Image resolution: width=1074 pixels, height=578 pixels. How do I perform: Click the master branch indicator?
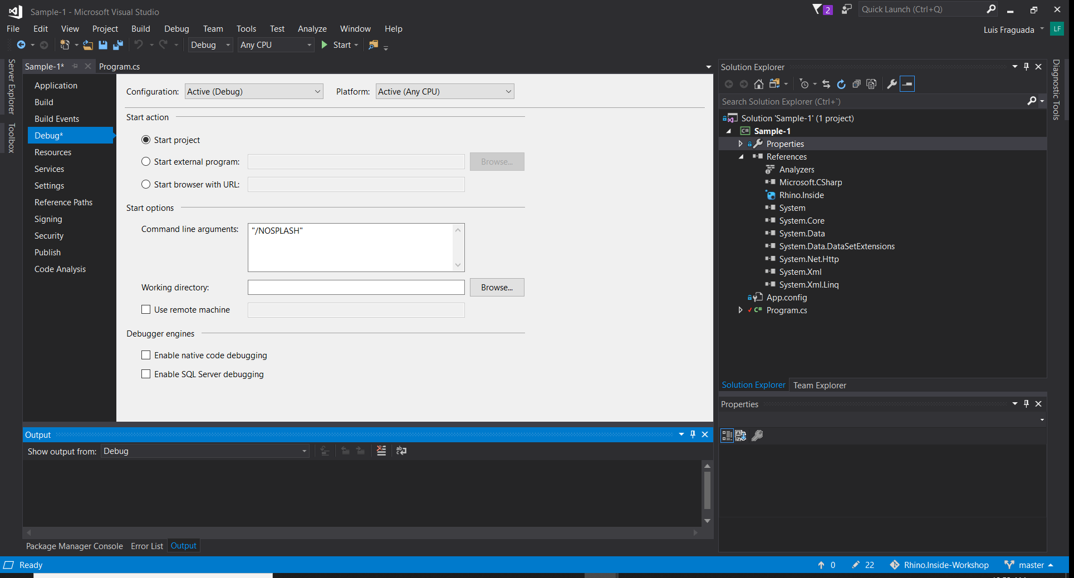(1029, 565)
